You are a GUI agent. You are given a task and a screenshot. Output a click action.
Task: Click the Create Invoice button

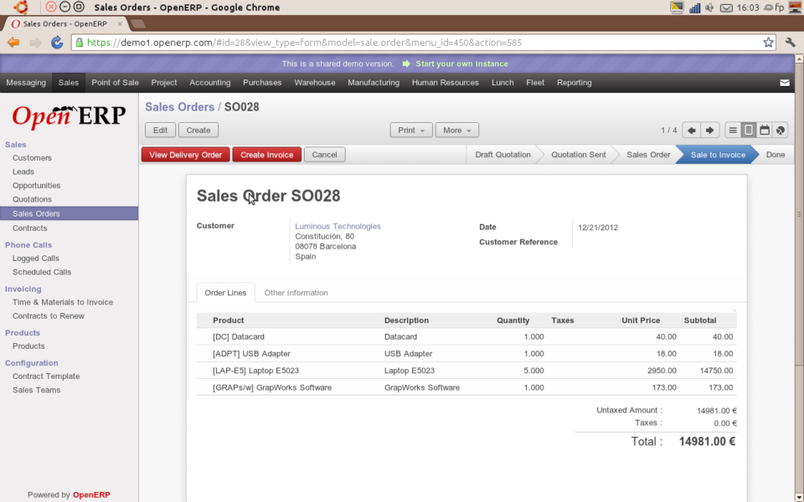266,155
